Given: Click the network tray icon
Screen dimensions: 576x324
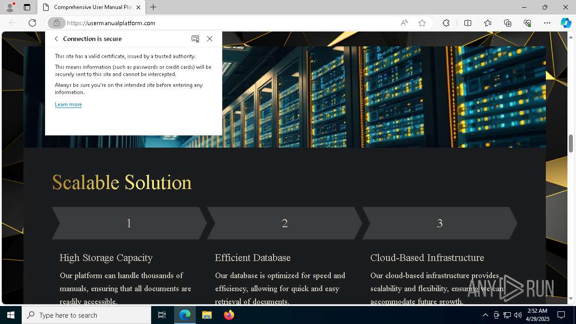Looking at the screenshot, I should 507,315.
